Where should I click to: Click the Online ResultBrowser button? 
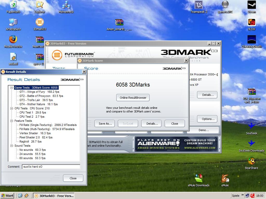(x=133, y=98)
